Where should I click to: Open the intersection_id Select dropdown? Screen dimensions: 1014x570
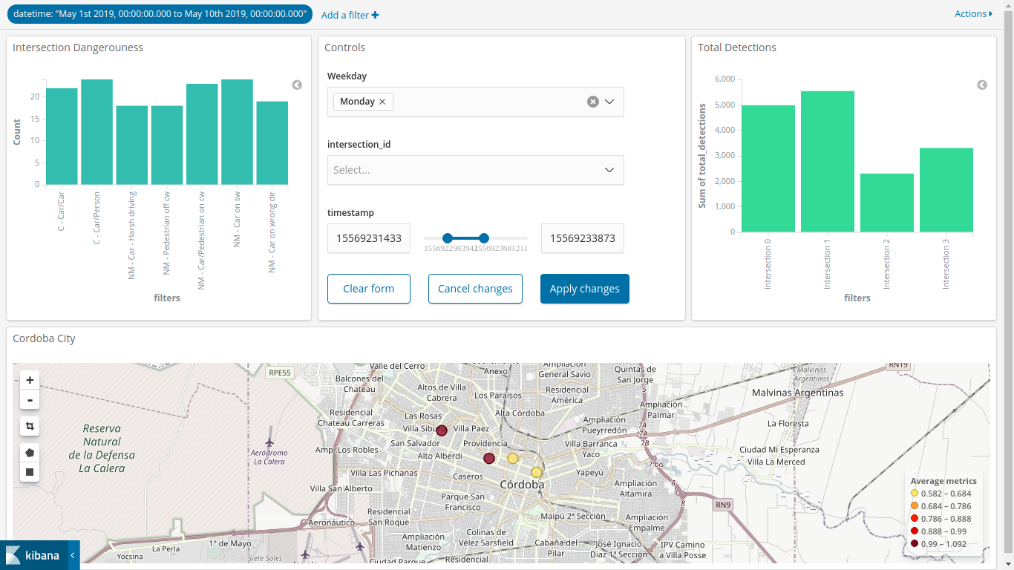point(475,170)
